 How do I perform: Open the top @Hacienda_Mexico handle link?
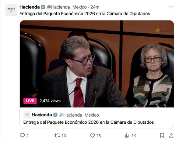(x=67, y=7)
